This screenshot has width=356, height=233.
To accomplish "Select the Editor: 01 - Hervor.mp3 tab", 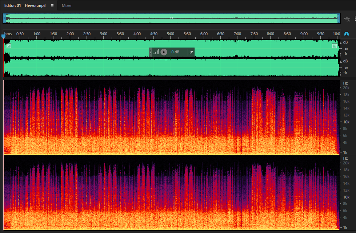I will [x=25, y=5].
